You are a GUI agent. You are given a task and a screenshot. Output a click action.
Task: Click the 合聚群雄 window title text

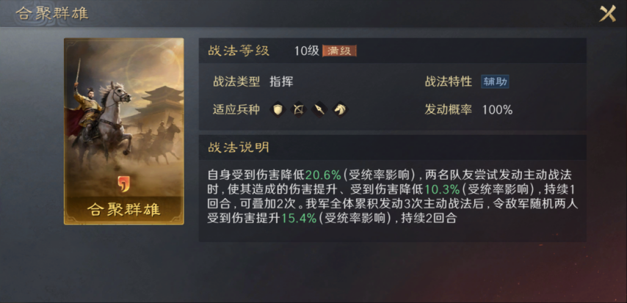(52, 13)
